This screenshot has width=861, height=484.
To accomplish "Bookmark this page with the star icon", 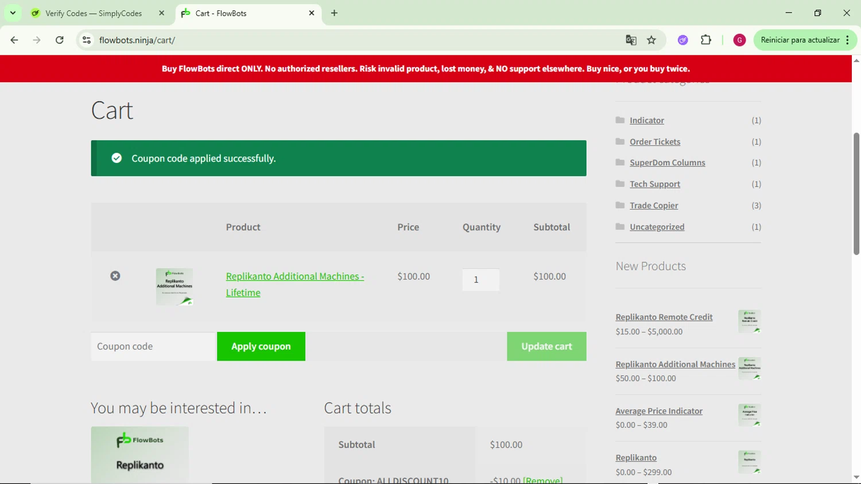I will point(651,40).
